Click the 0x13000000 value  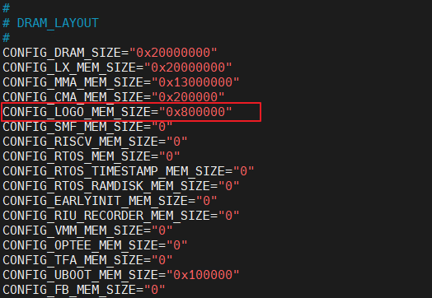195,82
